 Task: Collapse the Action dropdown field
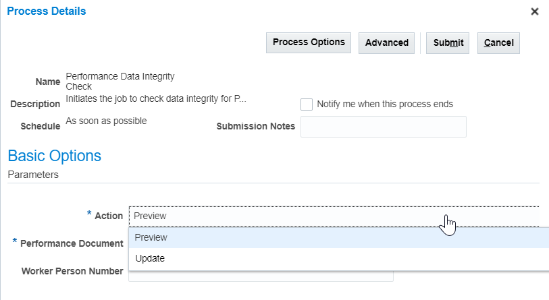pos(334,216)
